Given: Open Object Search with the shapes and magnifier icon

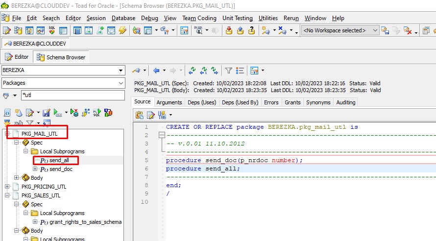Looking at the screenshot, I should (x=137, y=30).
